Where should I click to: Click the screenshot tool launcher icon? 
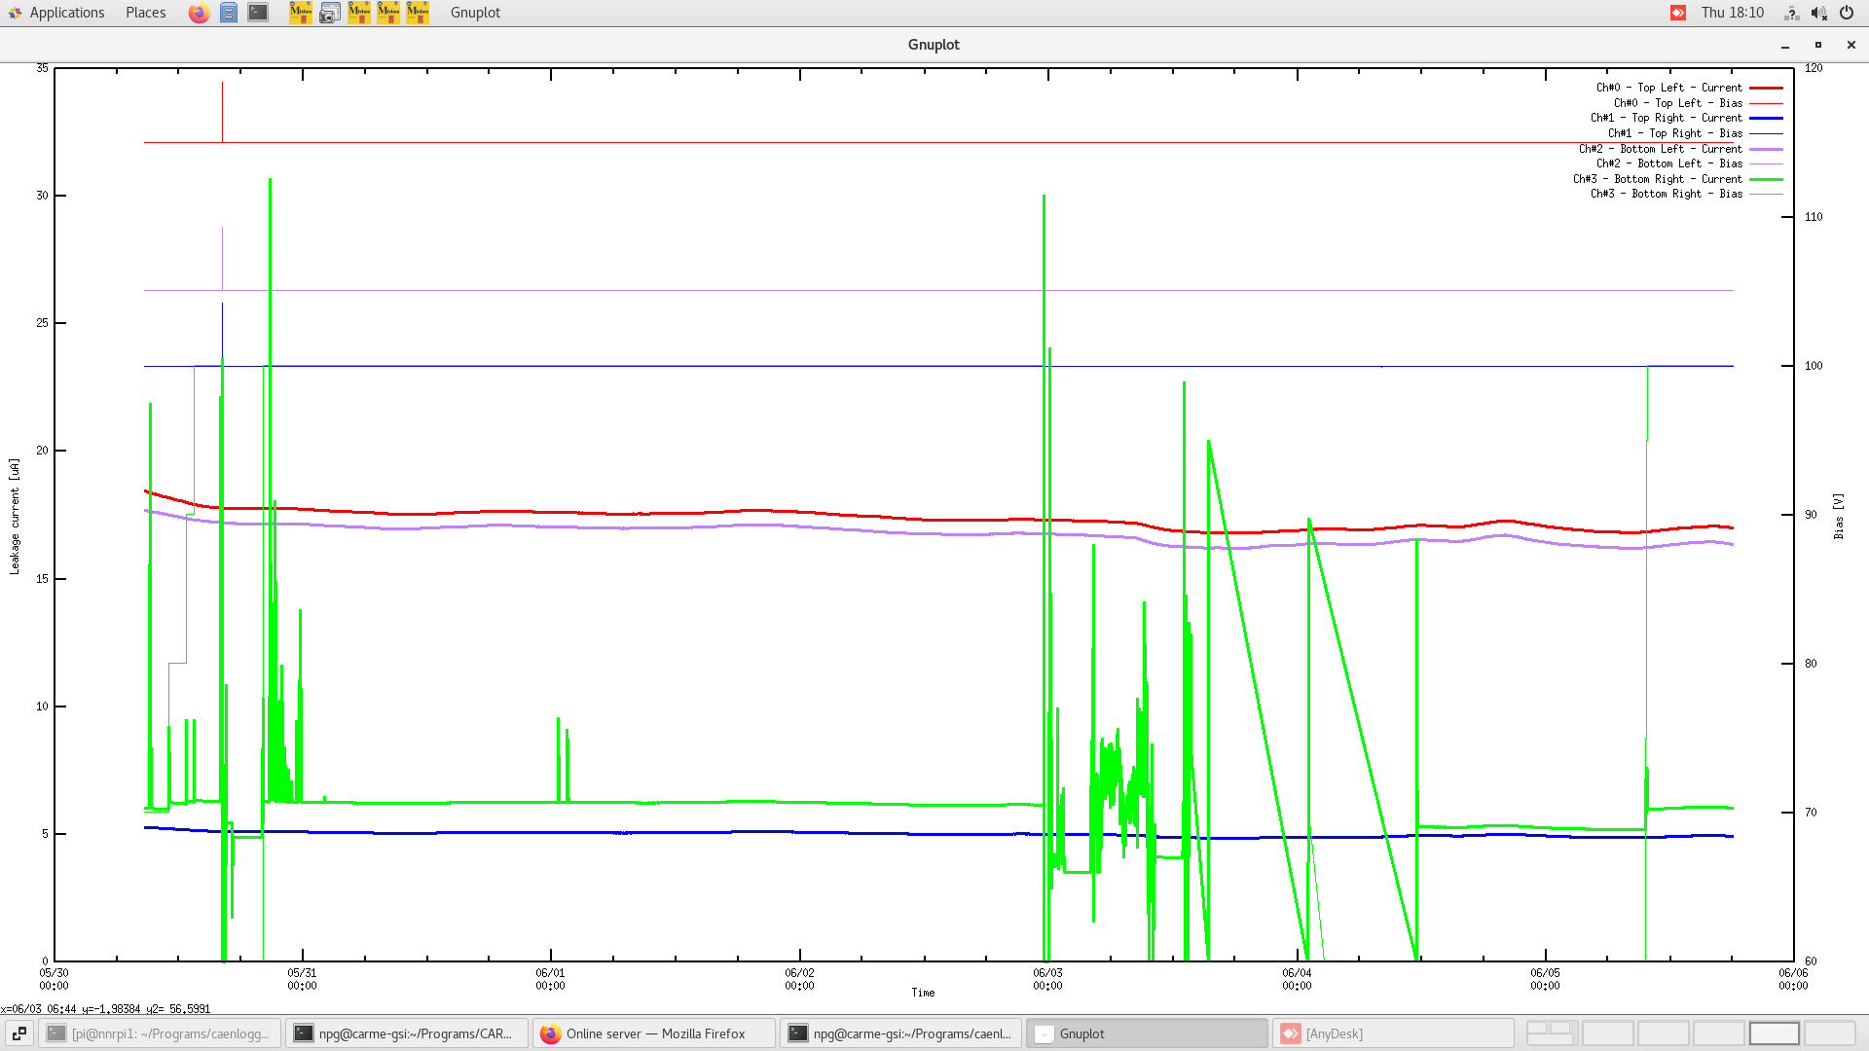pyautogui.click(x=330, y=13)
